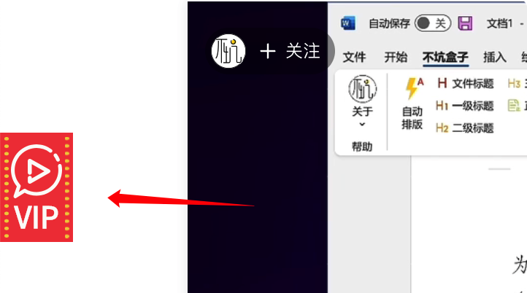Viewport: 527px width, 293px height.
Task: Follow with the + 关注 button
Action: pyautogui.click(x=290, y=51)
